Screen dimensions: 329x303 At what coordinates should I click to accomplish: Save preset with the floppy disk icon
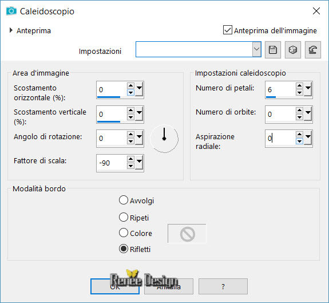pos(273,50)
